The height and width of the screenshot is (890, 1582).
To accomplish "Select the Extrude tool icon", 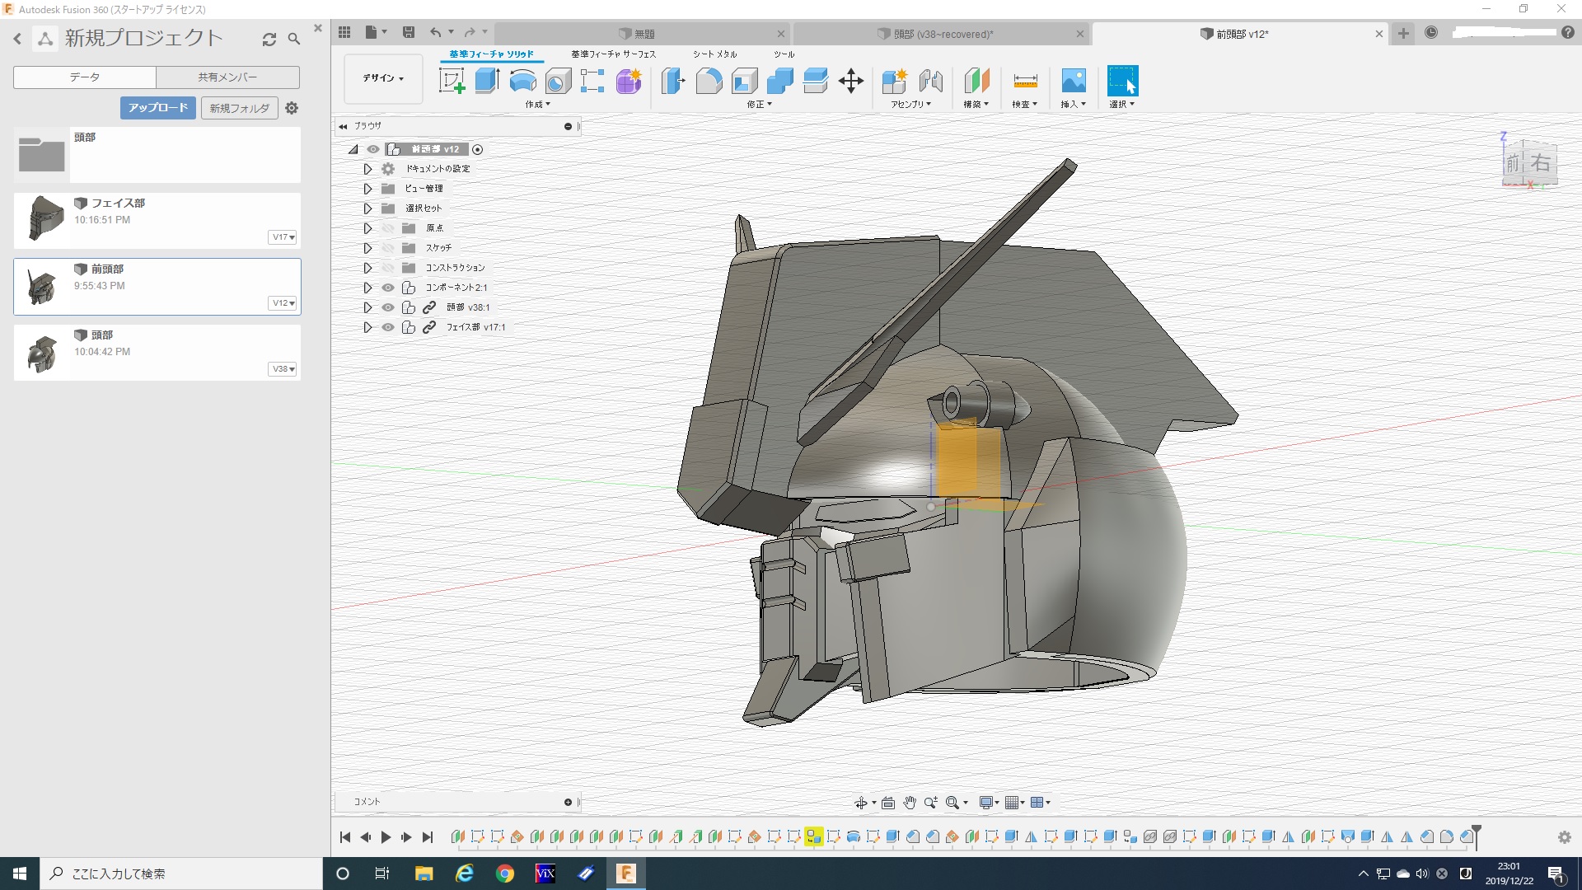I will (487, 81).
